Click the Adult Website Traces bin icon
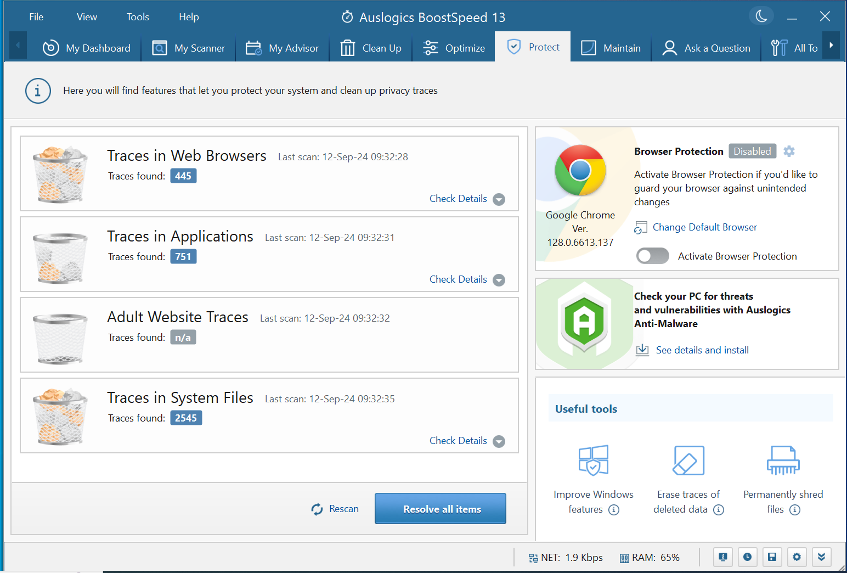847x573 pixels. 60,338
